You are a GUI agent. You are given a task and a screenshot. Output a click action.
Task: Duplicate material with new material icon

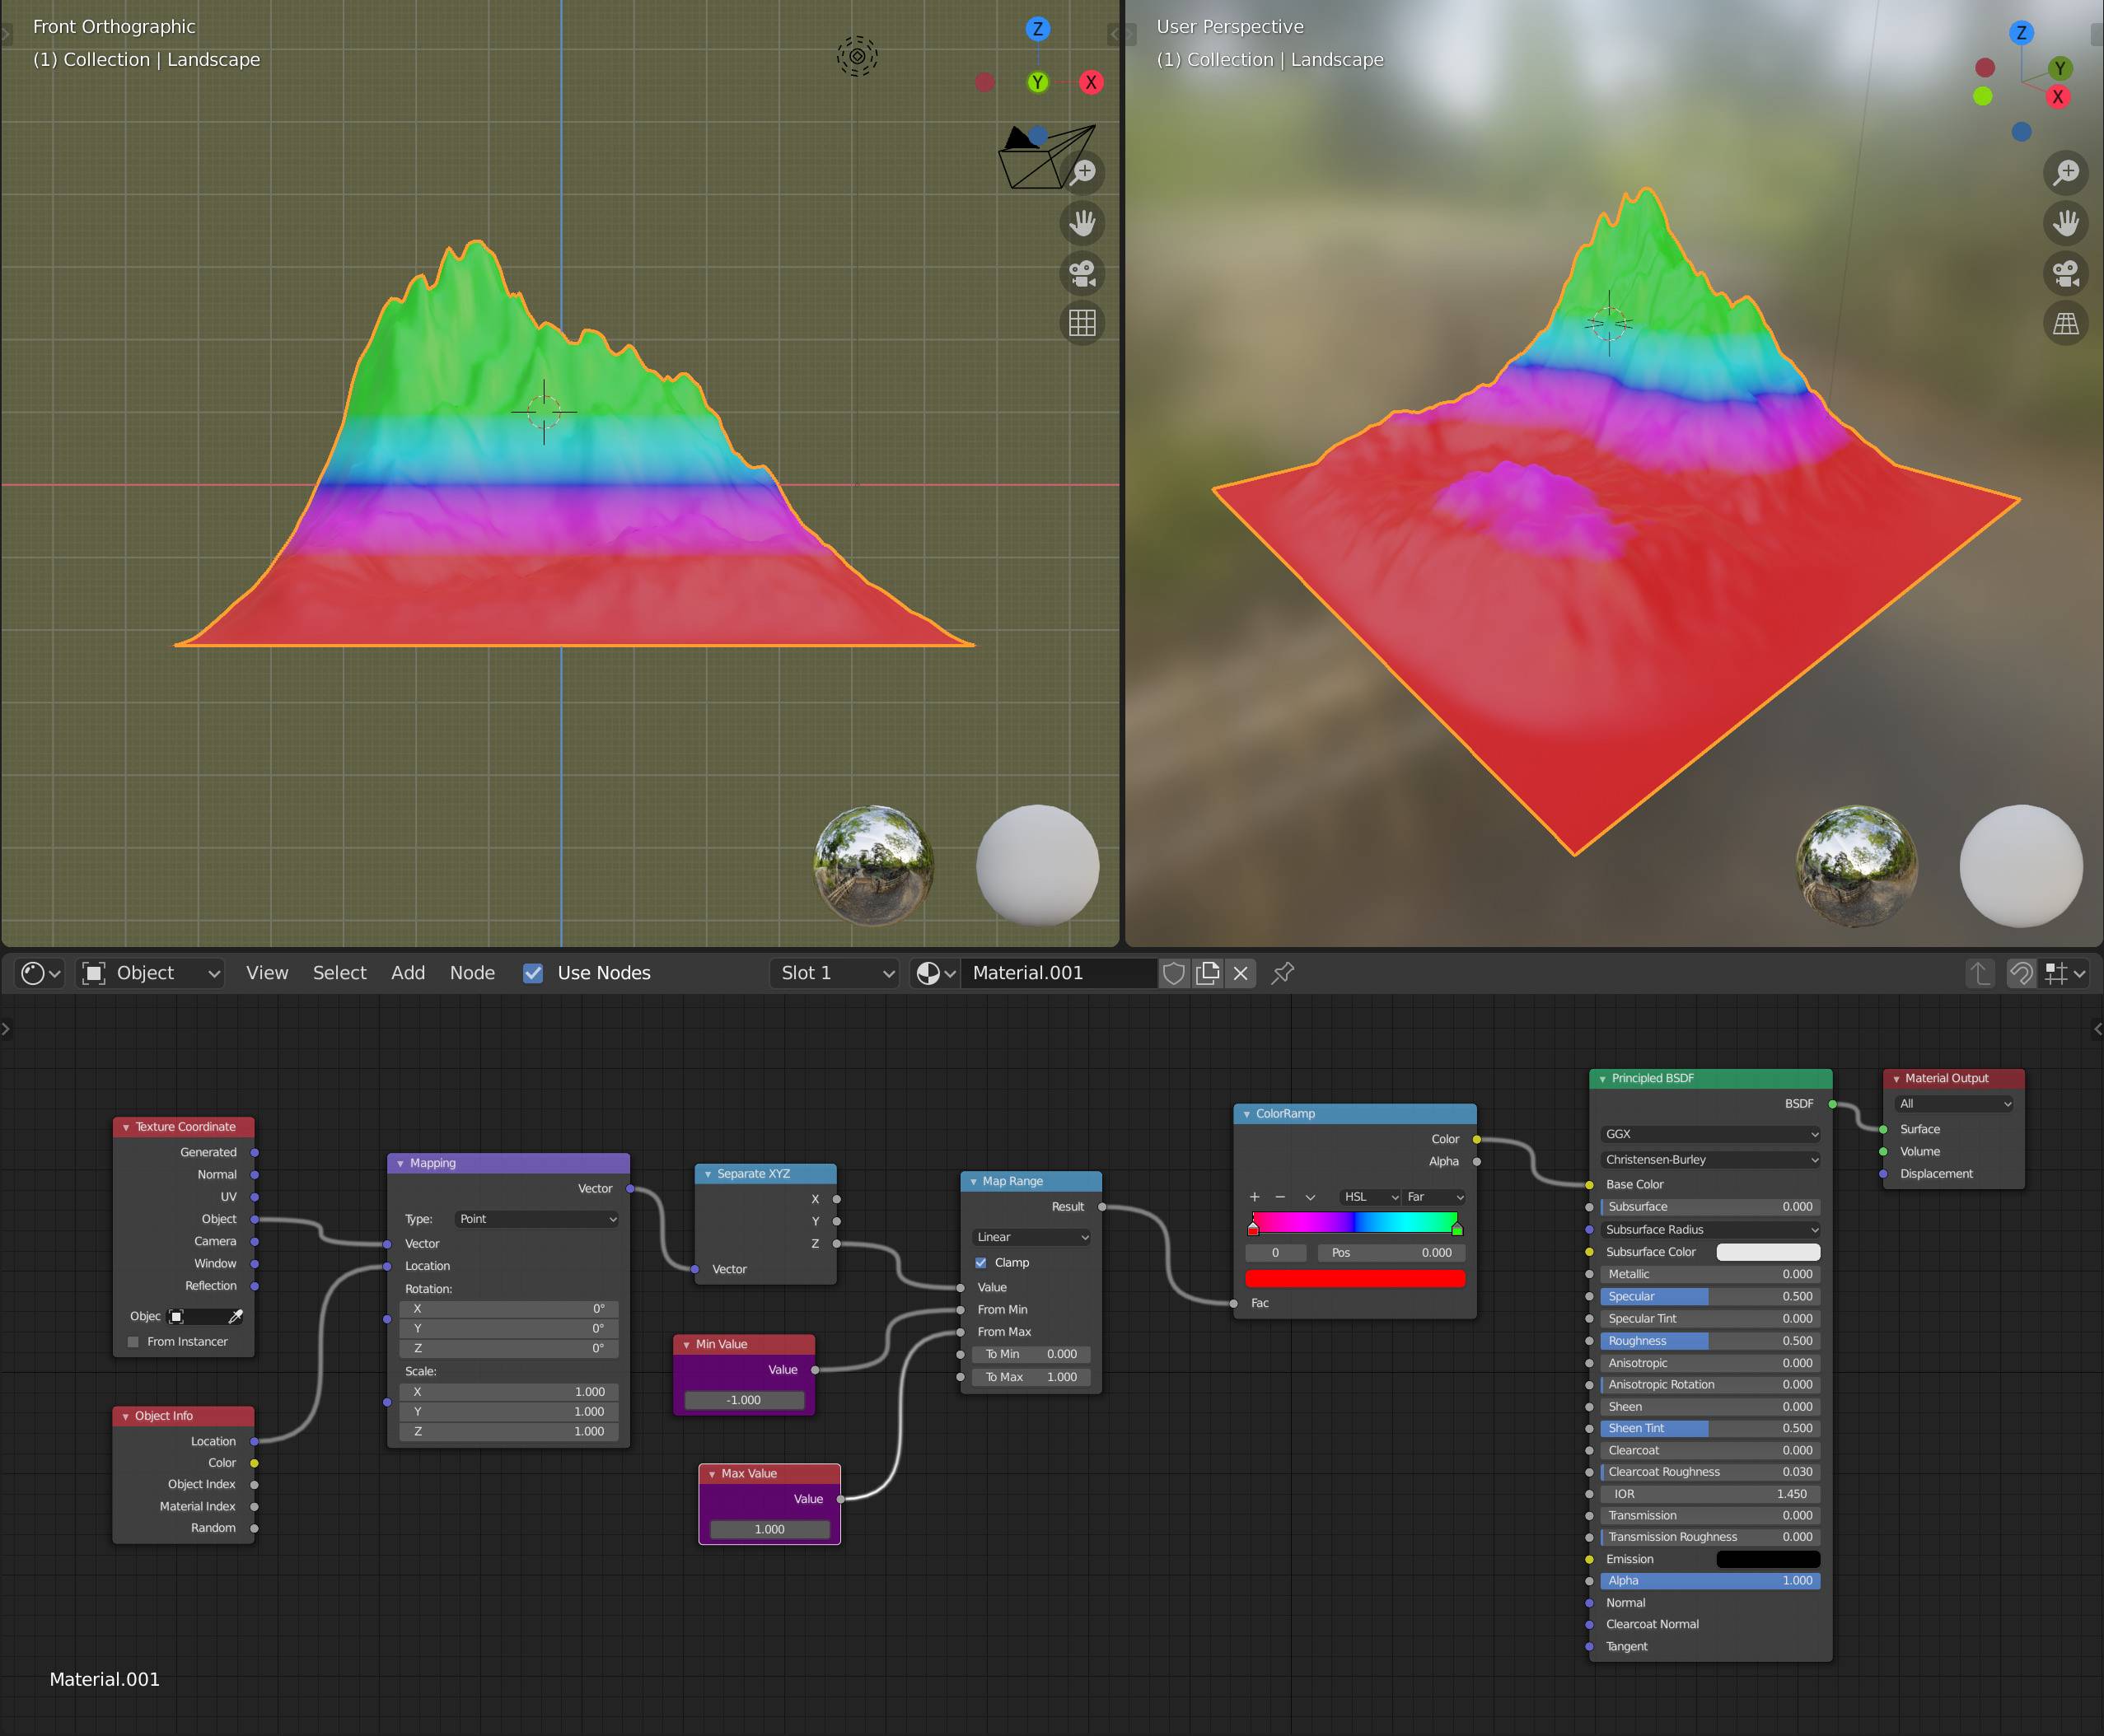click(1208, 973)
